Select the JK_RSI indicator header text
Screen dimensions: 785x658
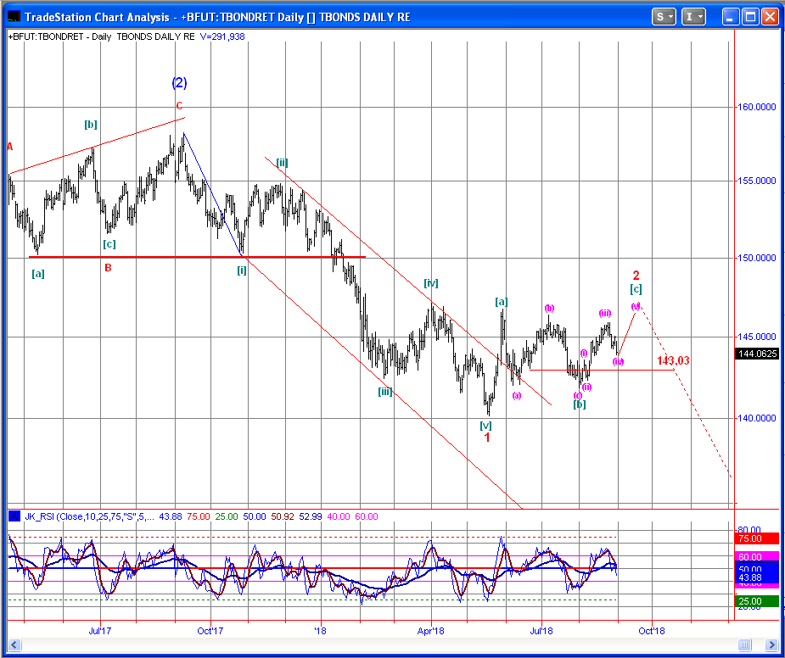pos(89,516)
